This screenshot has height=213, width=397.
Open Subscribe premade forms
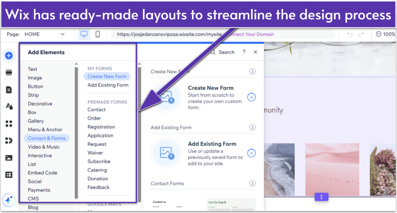99,161
